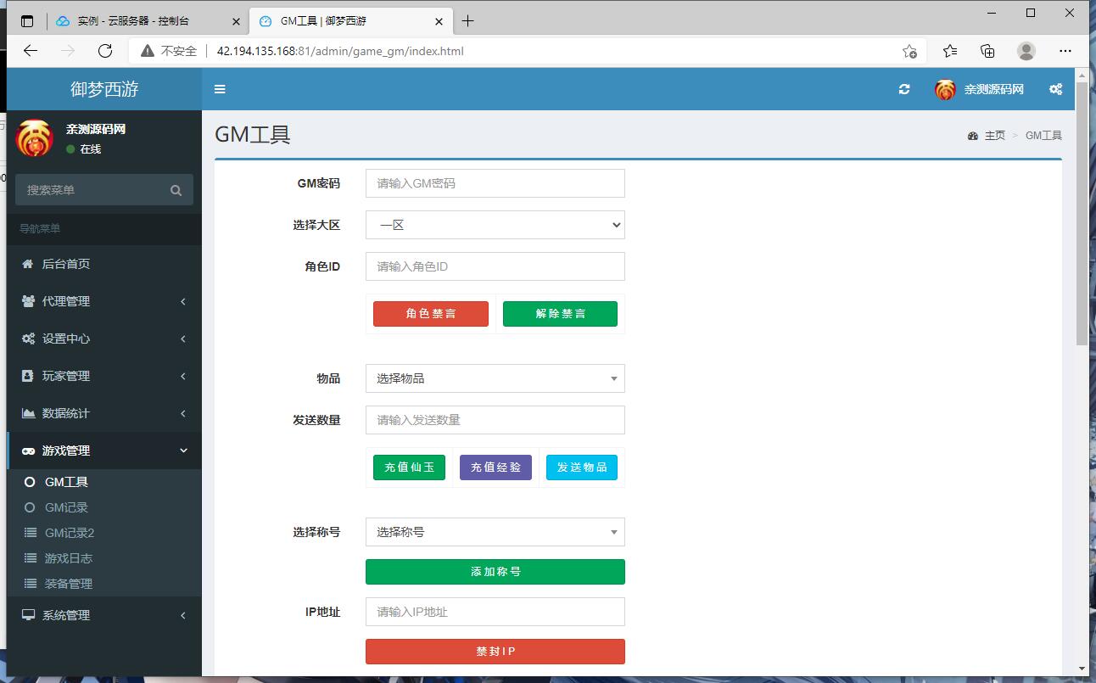Screen dimensions: 1096x683
Task: Click the 禁封IP ban button
Action: pos(495,651)
